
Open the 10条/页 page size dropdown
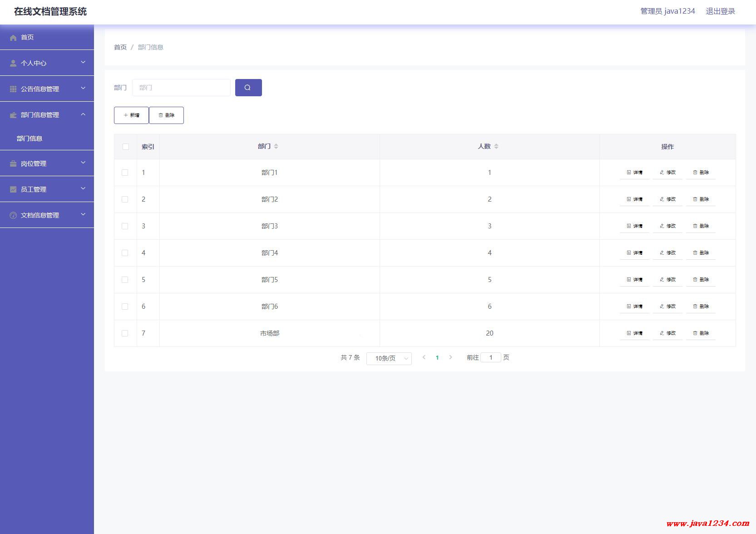coord(389,358)
